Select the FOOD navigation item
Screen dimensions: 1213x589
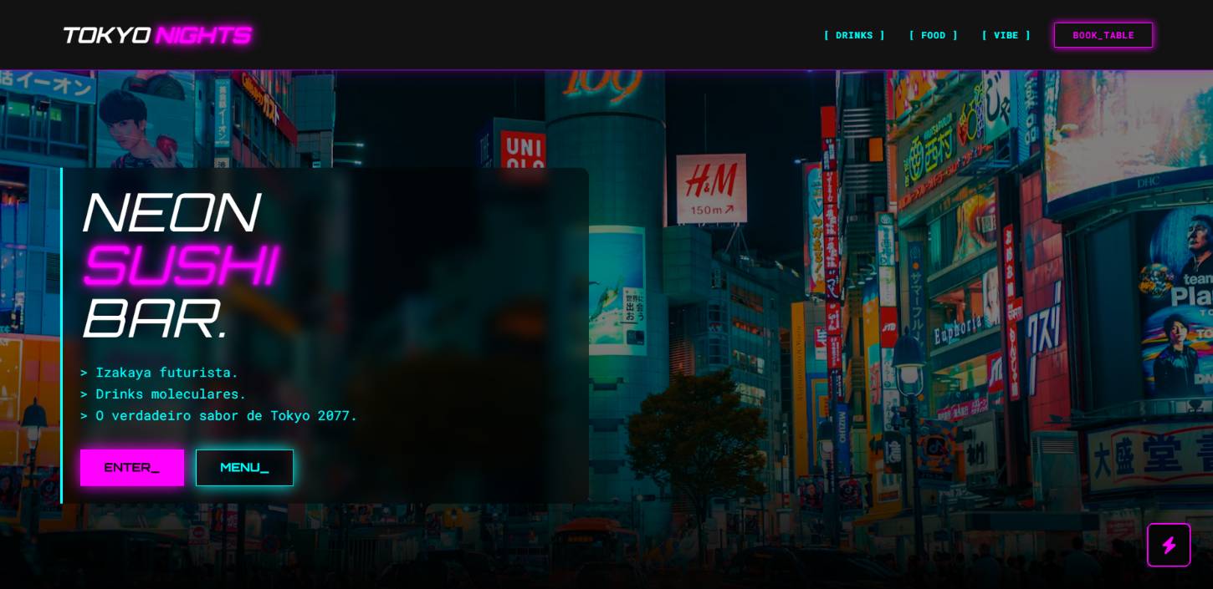coord(933,35)
